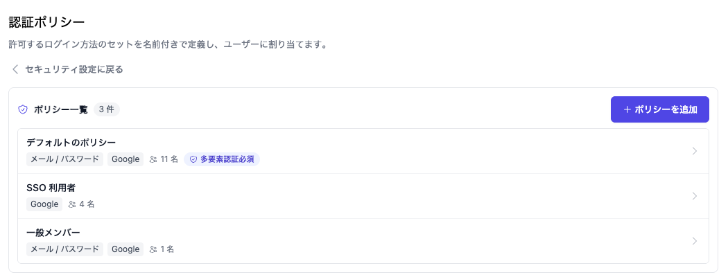This screenshot has height=277, width=728.
Task: Click the shield icon beside ポリシー一覧
Action: (23, 110)
